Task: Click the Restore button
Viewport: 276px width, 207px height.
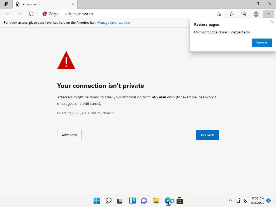Action: pyautogui.click(x=262, y=43)
